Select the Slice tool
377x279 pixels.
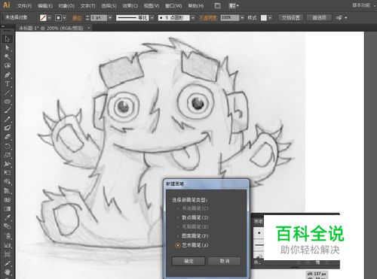pyautogui.click(x=8, y=263)
